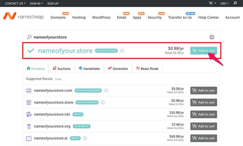
Task: Click the globe icon for nameofyourstore.com
Action: [29, 90]
